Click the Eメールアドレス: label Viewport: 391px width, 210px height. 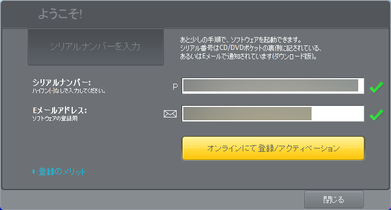[x=59, y=110]
